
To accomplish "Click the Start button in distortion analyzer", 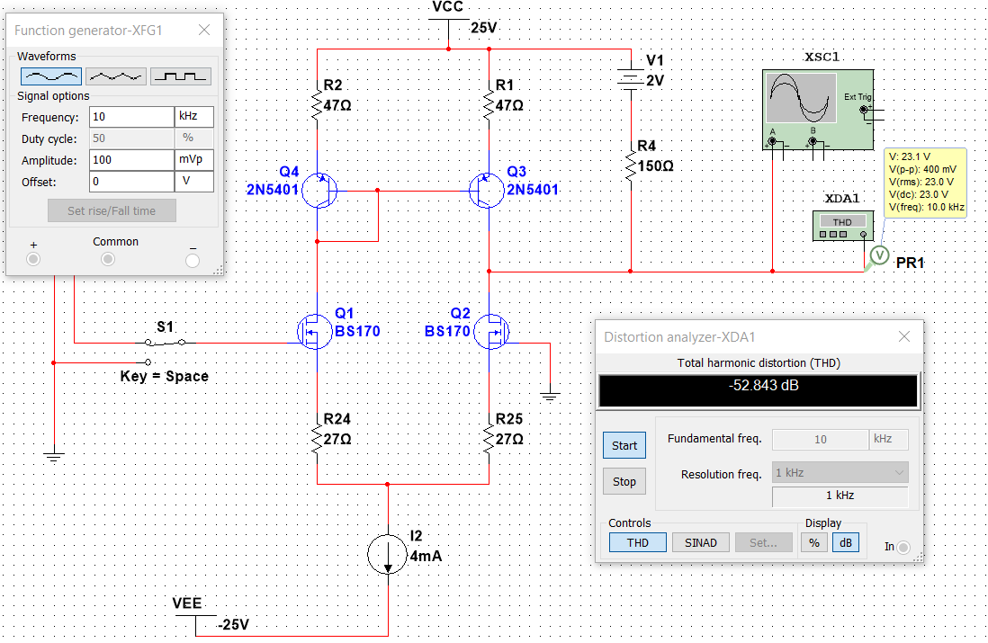I will tap(624, 445).
